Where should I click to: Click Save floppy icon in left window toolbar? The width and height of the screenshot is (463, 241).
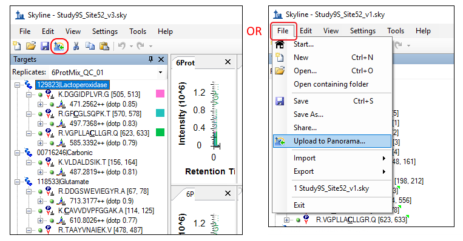pyautogui.click(x=44, y=46)
